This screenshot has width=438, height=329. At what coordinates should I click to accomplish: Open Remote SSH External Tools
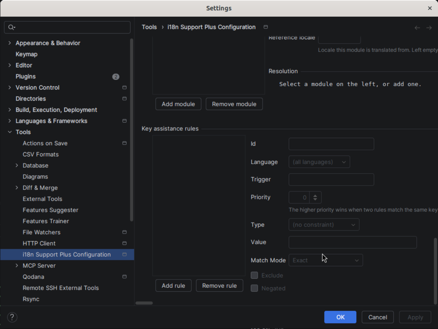click(x=61, y=288)
